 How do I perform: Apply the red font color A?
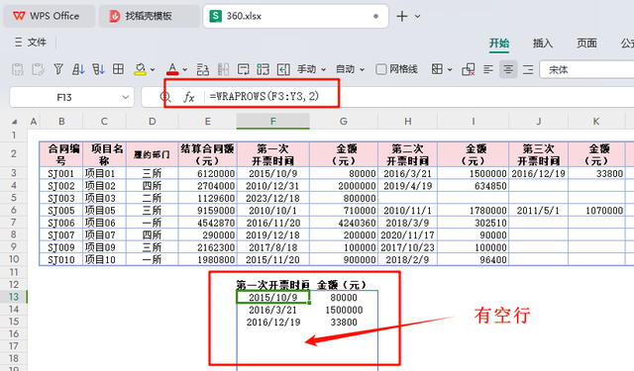(172, 69)
